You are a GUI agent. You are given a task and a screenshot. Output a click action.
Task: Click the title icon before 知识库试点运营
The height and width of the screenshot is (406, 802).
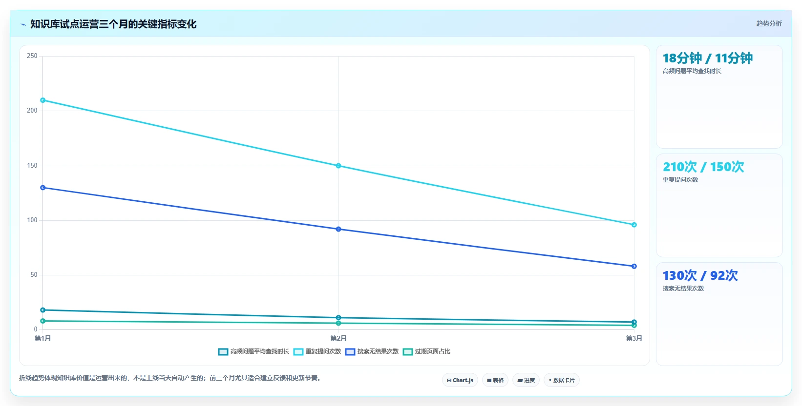(23, 24)
